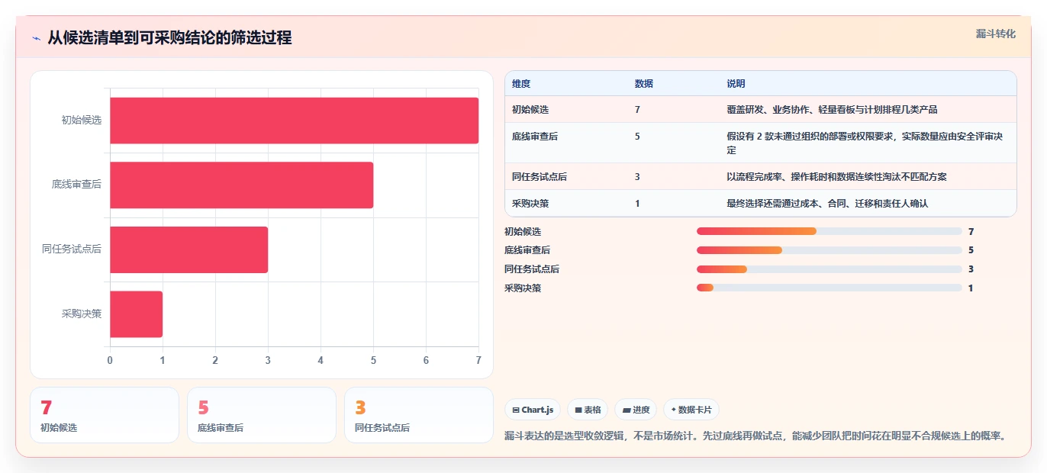Image resolution: width=1047 pixels, height=473 pixels.
Task: Click the description 覆盖研发、业务协作、轻量看板与计划排程几类产品
Action: (x=833, y=110)
